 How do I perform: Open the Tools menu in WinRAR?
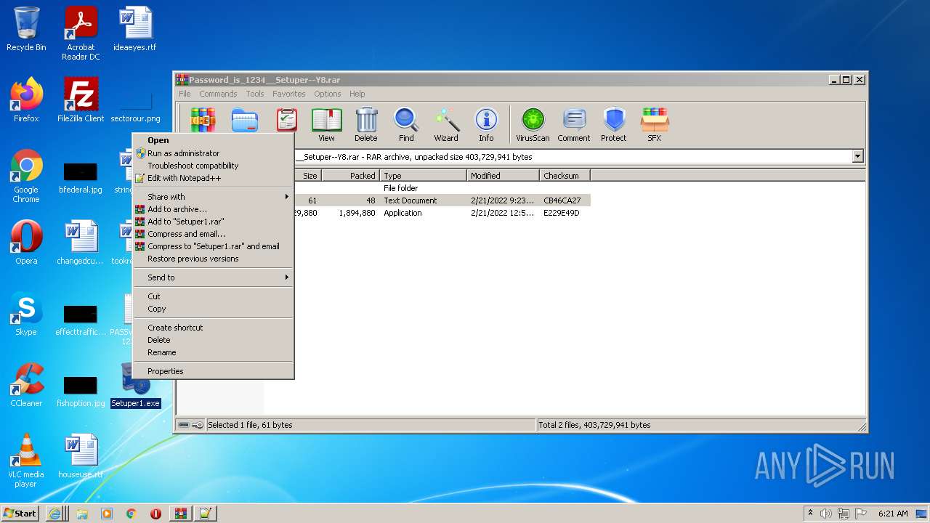point(254,94)
